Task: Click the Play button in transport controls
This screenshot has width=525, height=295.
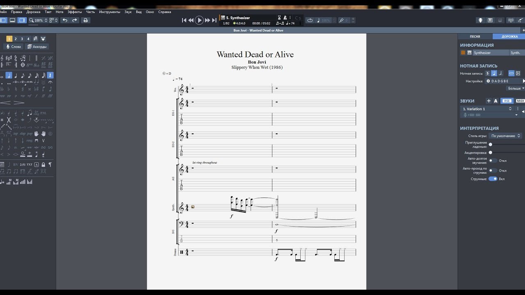Action: [199, 20]
